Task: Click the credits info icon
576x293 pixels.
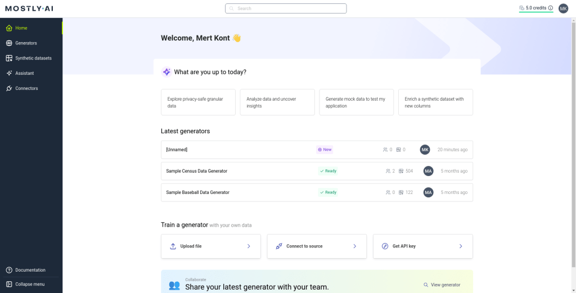Action: tap(550, 8)
